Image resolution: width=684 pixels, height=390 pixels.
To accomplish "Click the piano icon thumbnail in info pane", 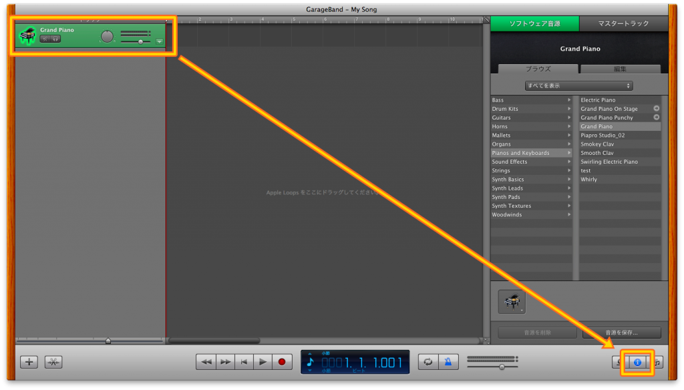I will click(x=512, y=301).
